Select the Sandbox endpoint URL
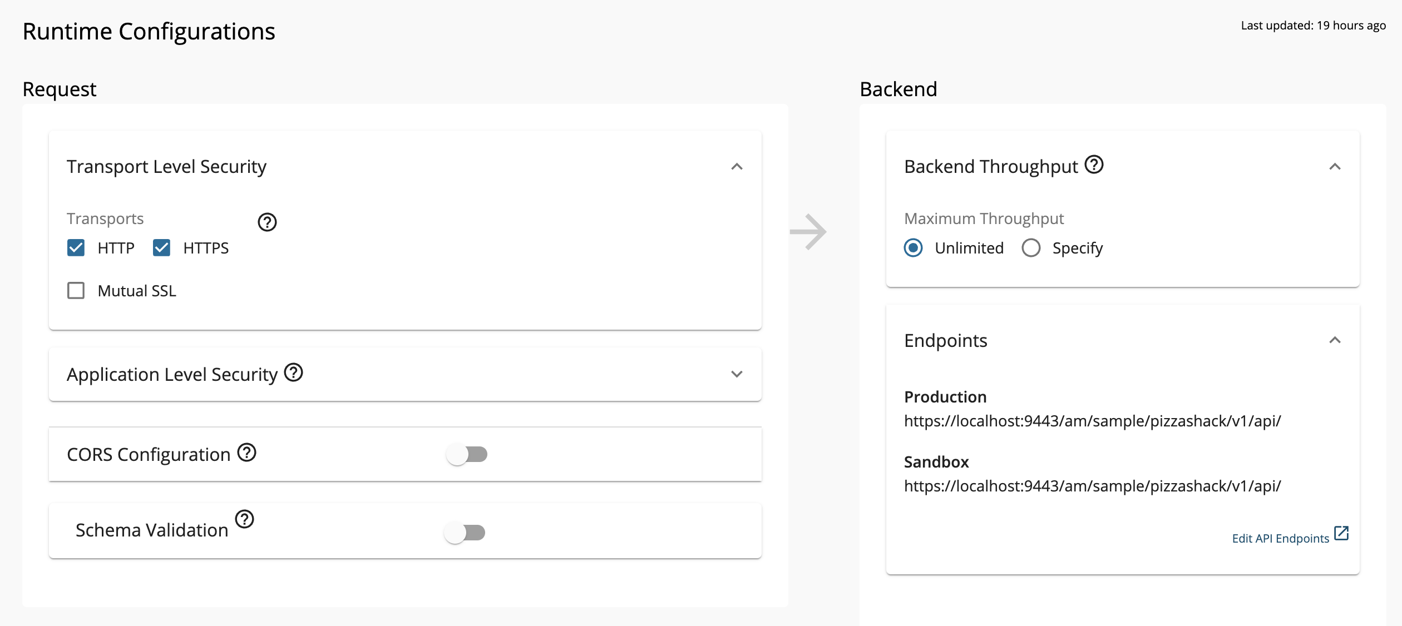 click(x=1093, y=486)
